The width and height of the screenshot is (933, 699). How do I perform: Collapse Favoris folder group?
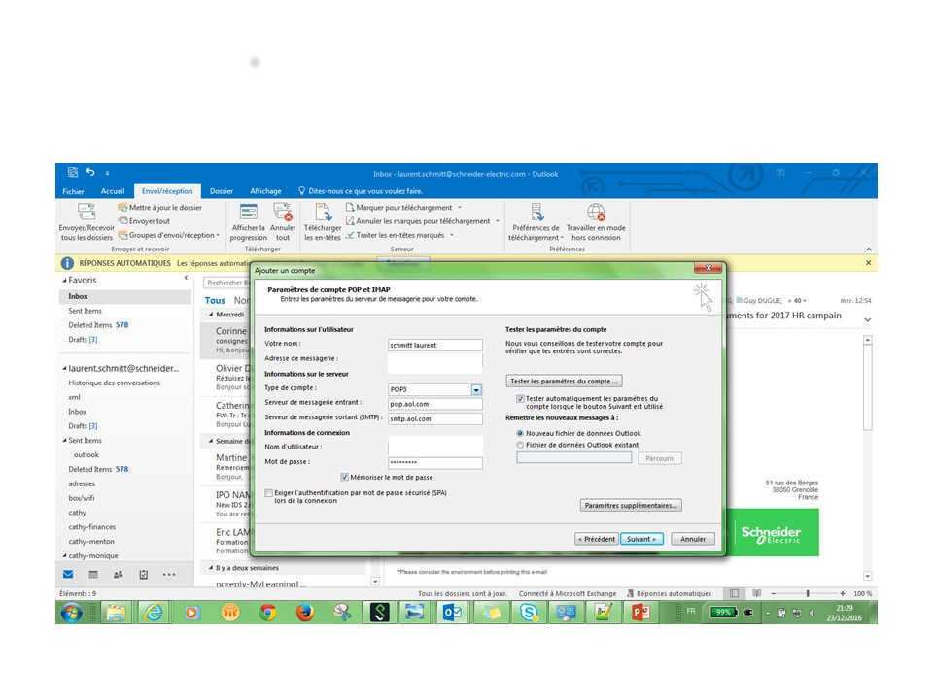point(64,280)
